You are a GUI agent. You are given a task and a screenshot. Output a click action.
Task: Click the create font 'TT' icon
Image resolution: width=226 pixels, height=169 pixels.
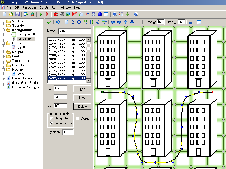click(87, 14)
